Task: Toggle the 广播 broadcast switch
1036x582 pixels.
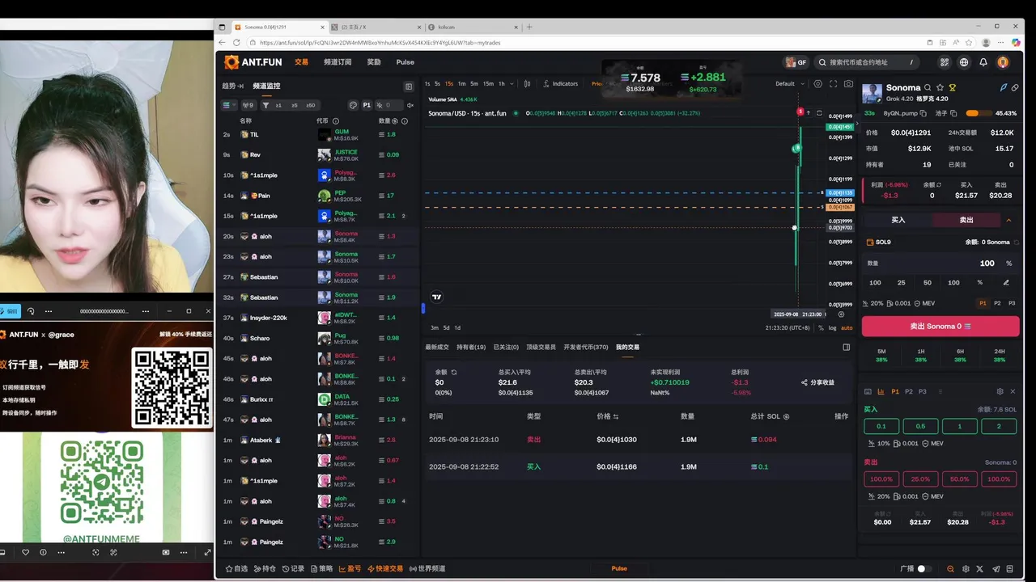Action: click(924, 568)
